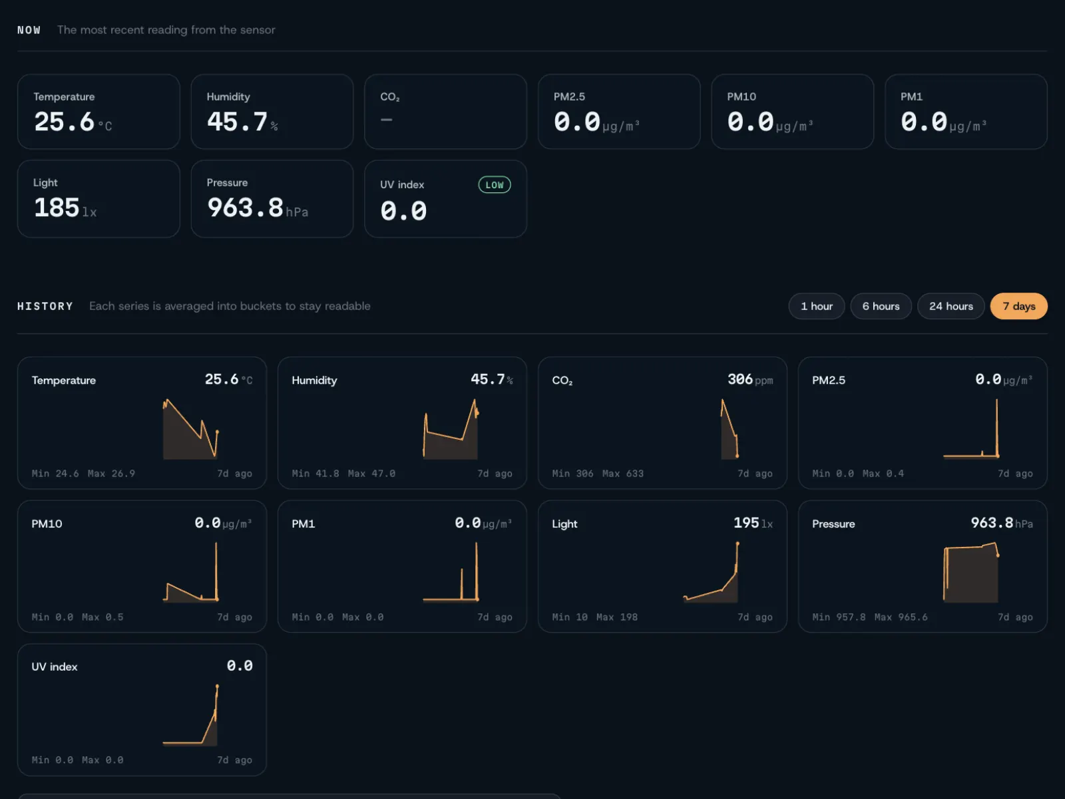The width and height of the screenshot is (1065, 799).
Task: Click the current PM2.5 reading card
Action: [619, 112]
